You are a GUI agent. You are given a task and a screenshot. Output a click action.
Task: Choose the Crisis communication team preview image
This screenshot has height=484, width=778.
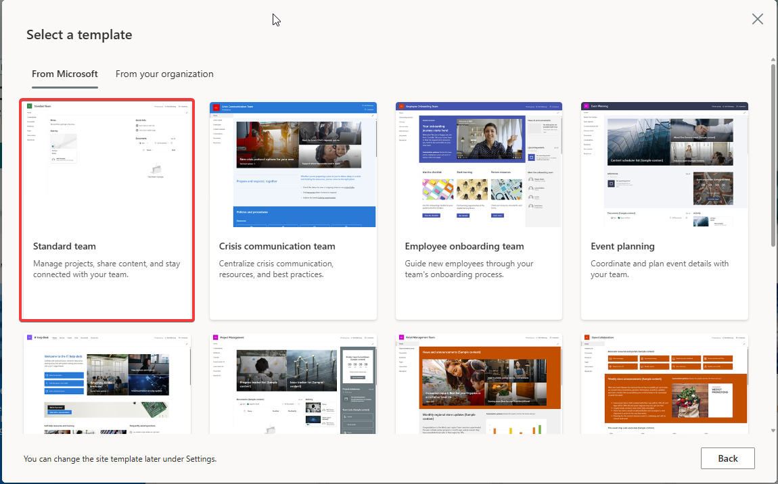coord(293,165)
